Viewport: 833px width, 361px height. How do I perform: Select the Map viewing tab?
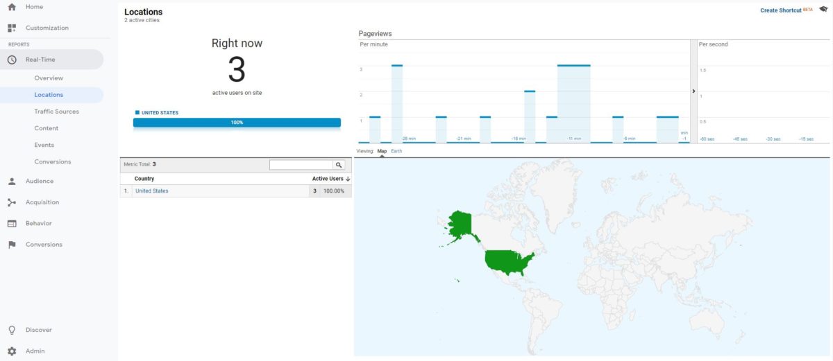(382, 151)
